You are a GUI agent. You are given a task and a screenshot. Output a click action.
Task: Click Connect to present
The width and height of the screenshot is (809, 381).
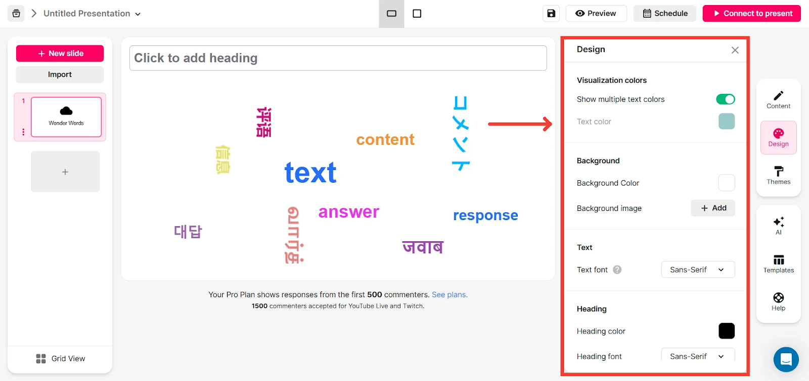[x=752, y=14]
